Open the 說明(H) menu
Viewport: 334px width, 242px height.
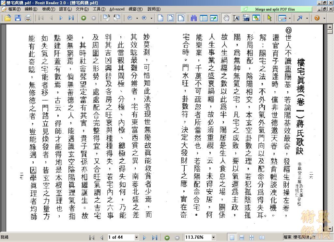(x=154, y=9)
